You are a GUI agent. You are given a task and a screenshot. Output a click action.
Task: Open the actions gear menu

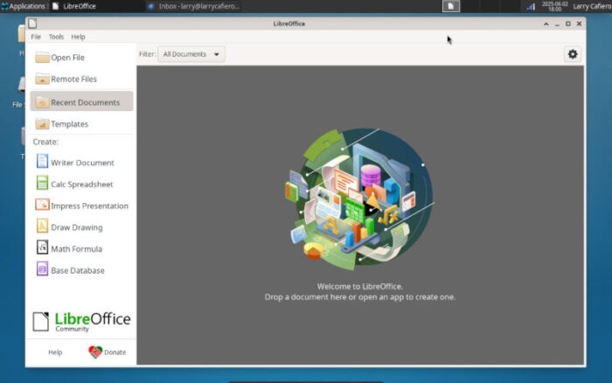573,54
